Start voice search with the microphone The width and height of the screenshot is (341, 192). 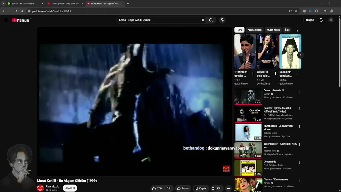click(222, 20)
